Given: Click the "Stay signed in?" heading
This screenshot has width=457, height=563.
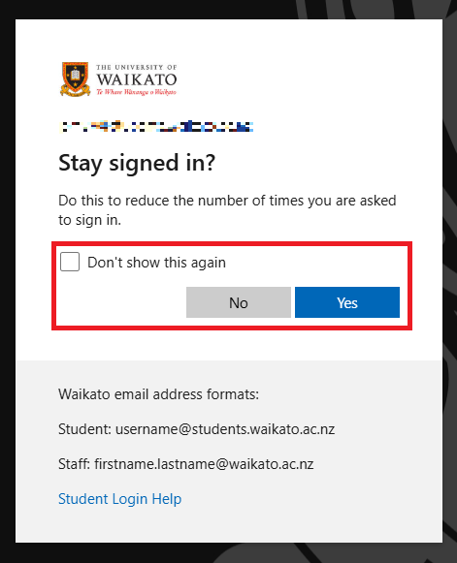Looking at the screenshot, I should (x=137, y=164).
